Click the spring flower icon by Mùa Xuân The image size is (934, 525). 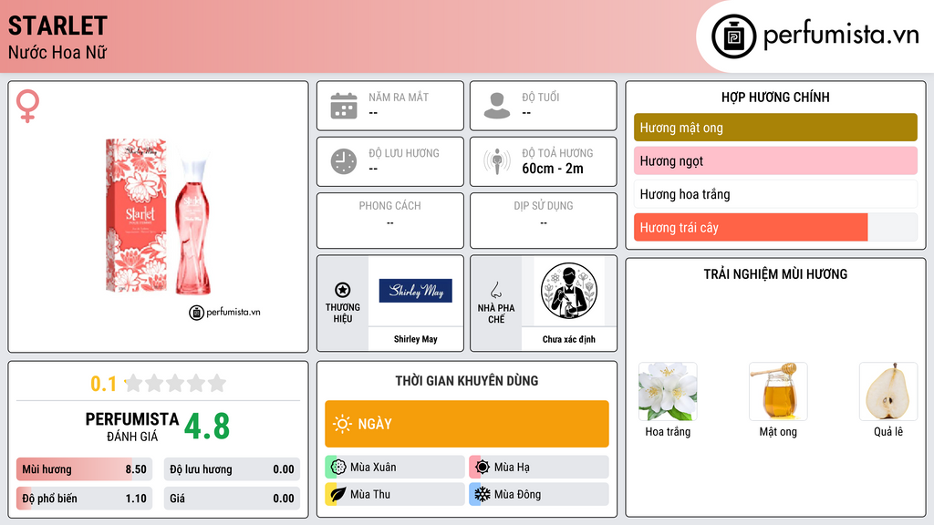338,467
